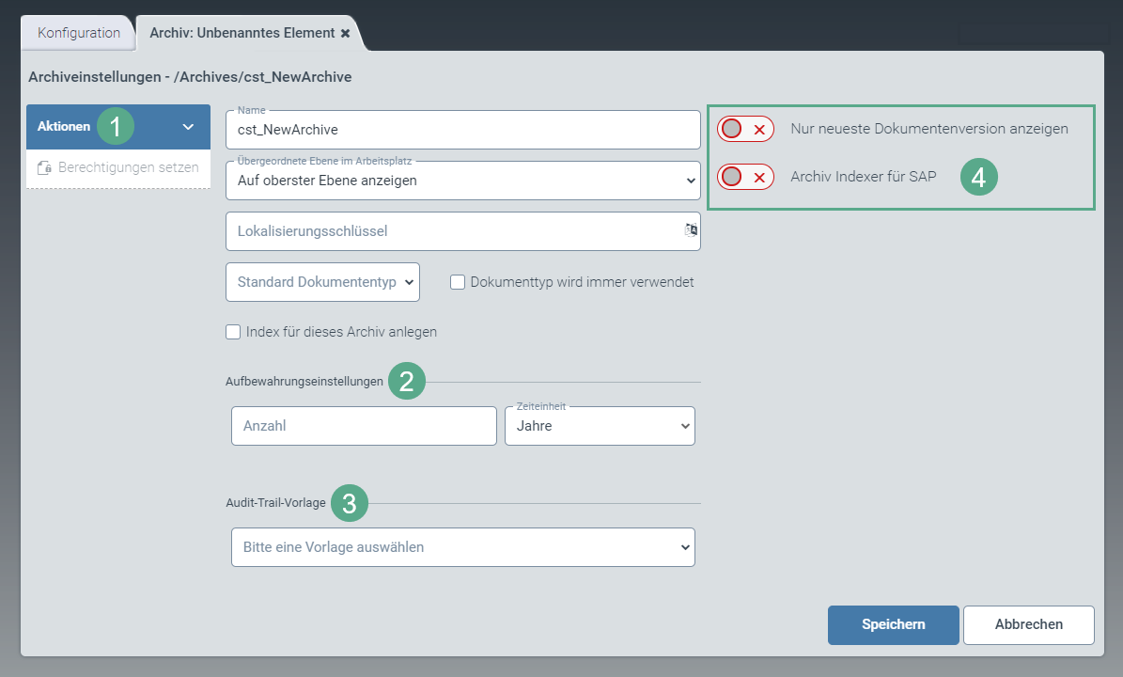Open the Standard Dokumententyp dropdown
The image size is (1123, 677).
pos(322,282)
